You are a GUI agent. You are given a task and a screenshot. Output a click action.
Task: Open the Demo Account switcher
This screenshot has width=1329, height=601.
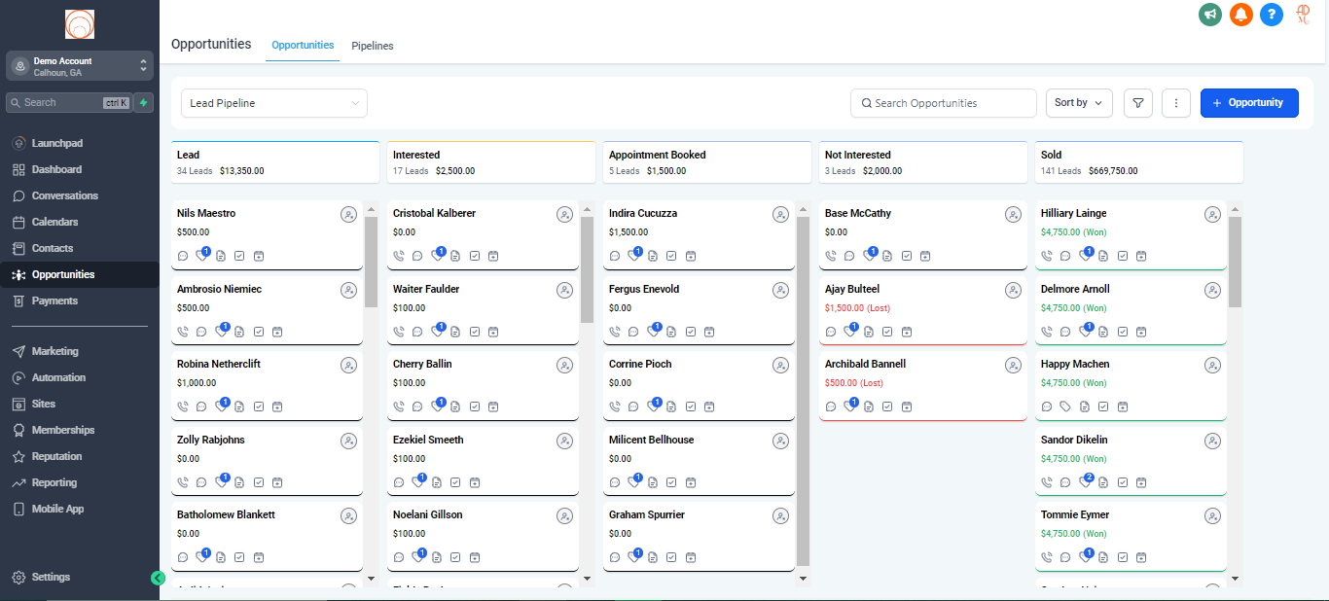pos(80,66)
